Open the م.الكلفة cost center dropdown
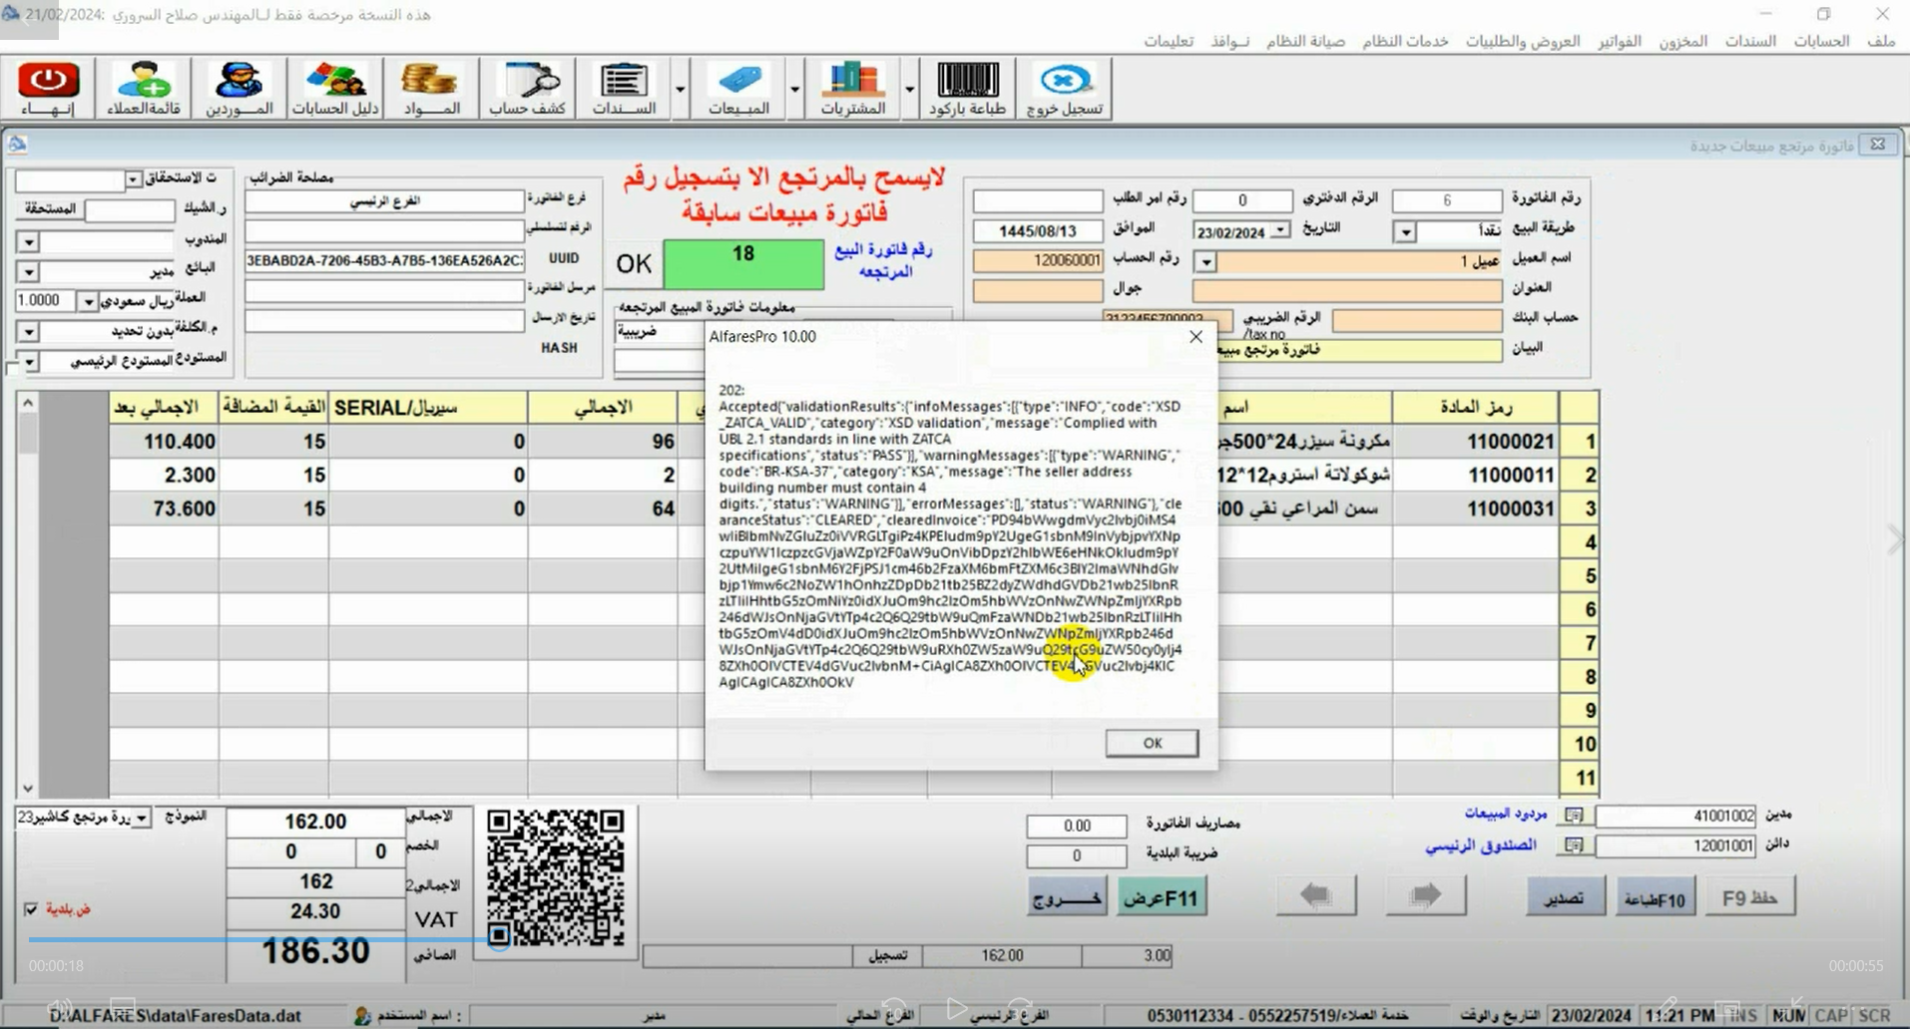Image resolution: width=1910 pixels, height=1029 pixels. pos(29,331)
